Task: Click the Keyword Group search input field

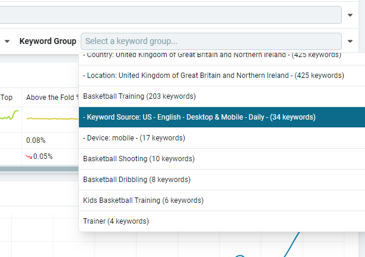Action: pyautogui.click(x=211, y=41)
